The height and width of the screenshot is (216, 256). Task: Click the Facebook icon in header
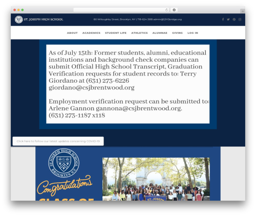coord(223,19)
